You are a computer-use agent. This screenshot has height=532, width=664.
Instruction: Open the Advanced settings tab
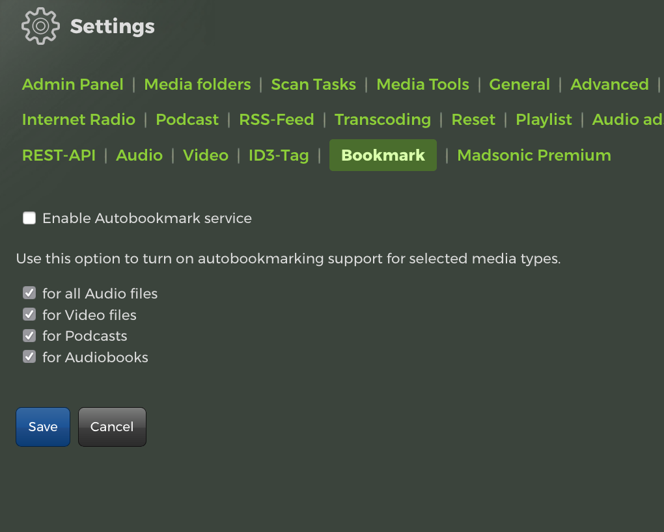click(x=609, y=85)
